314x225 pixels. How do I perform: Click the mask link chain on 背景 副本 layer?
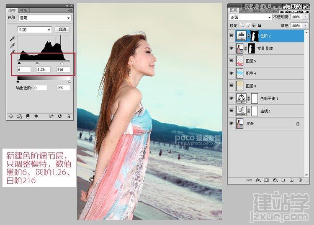pyautogui.click(x=245, y=48)
